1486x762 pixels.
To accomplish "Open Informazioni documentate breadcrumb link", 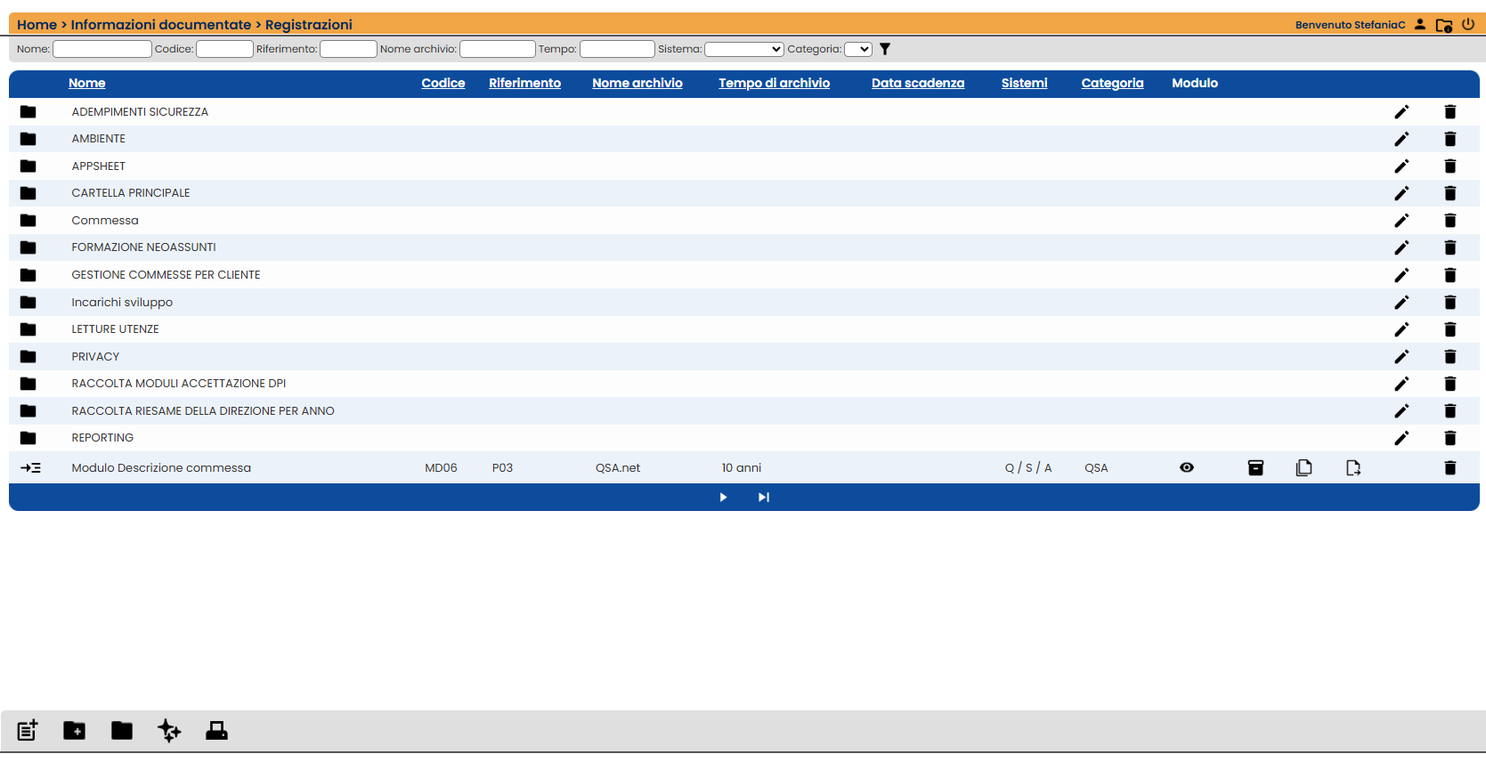I will pyautogui.click(x=161, y=25).
